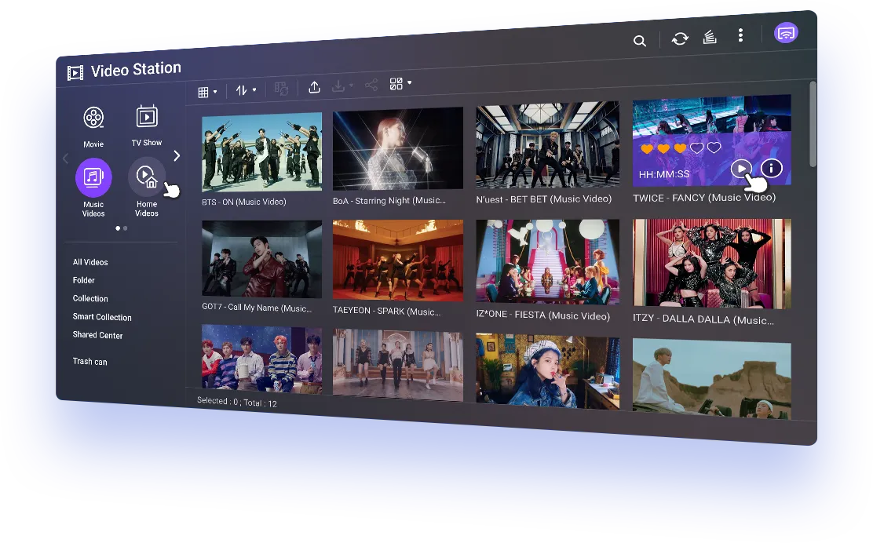Select IZ*ONE - FIESTA thumbnail
873x543 pixels.
point(547,261)
